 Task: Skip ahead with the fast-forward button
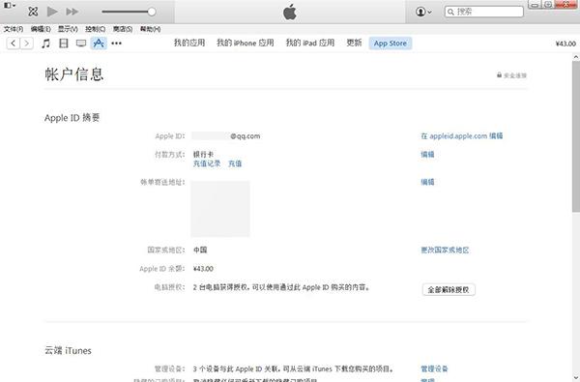click(x=72, y=12)
